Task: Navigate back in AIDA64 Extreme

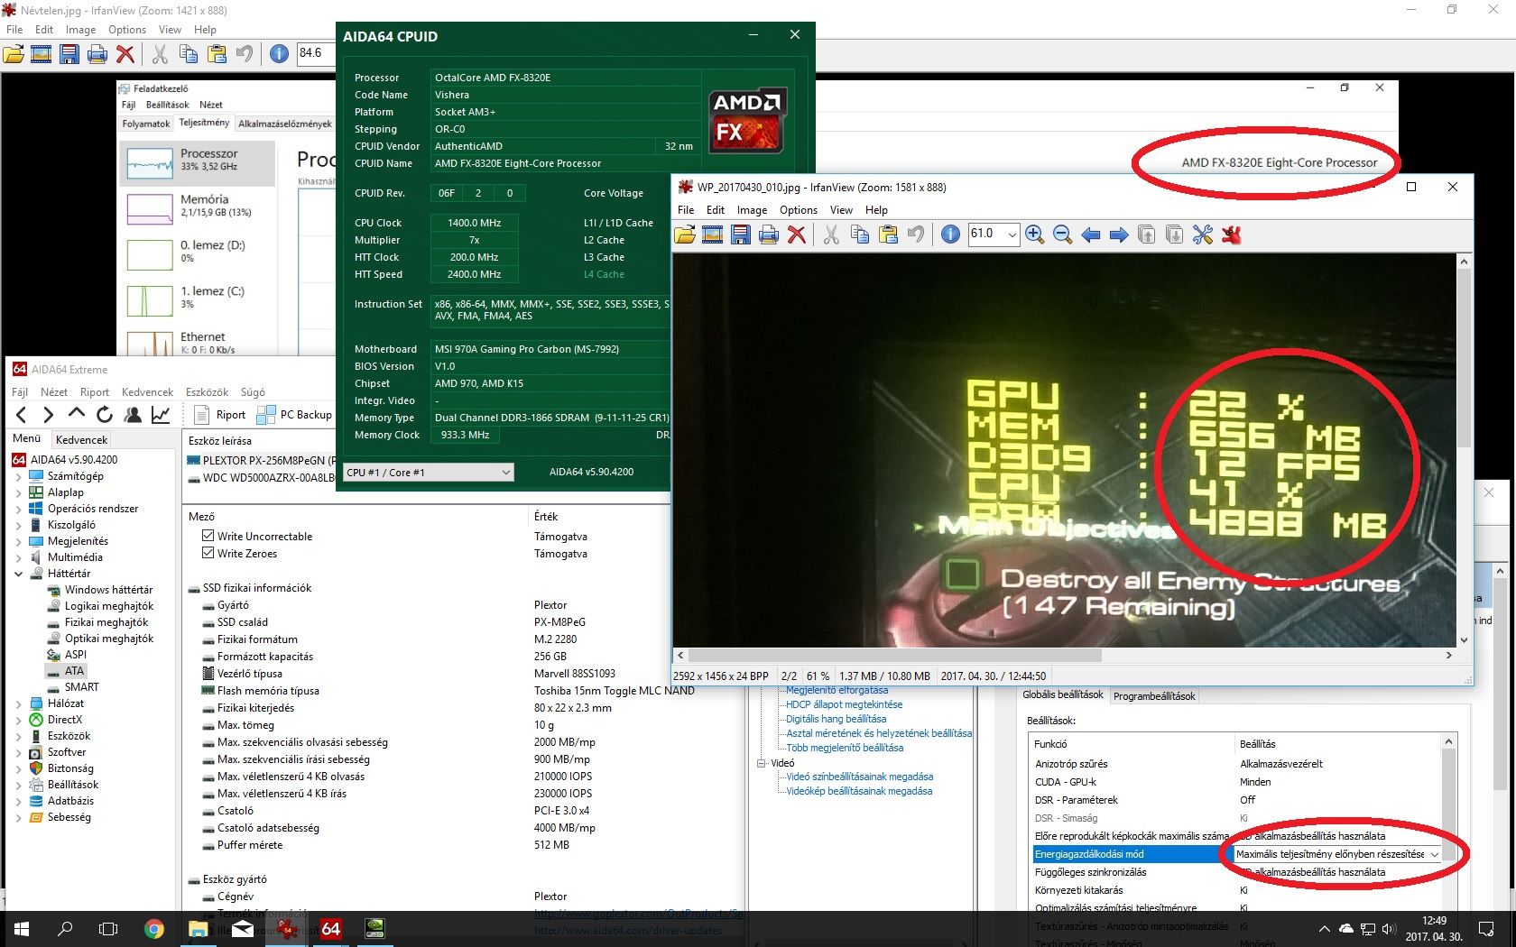Action: pos(22,415)
